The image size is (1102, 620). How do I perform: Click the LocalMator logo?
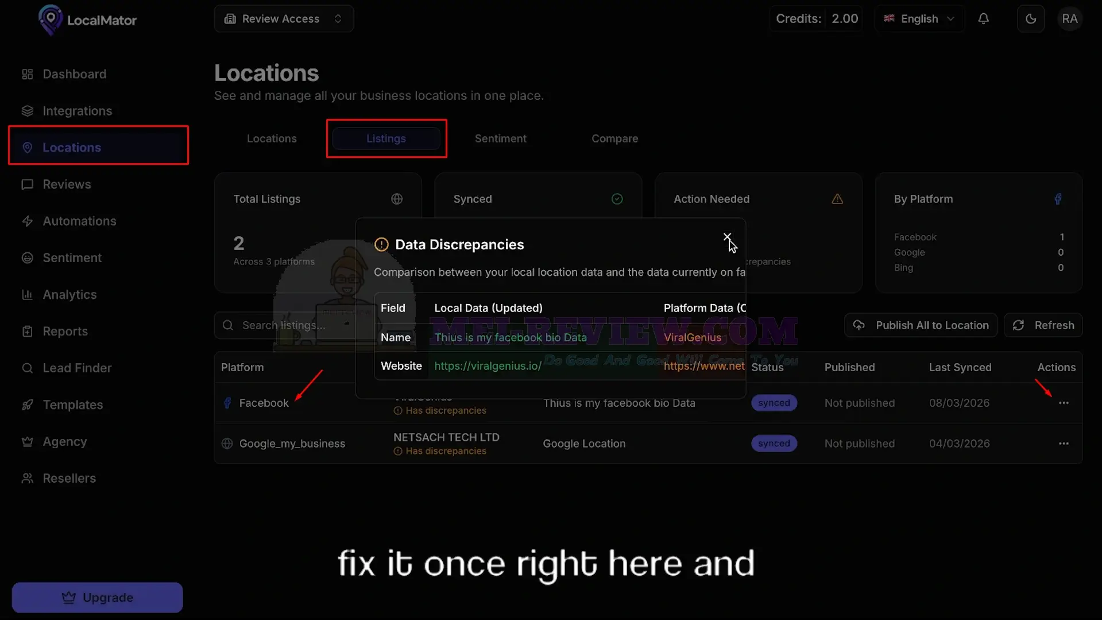[x=87, y=20]
